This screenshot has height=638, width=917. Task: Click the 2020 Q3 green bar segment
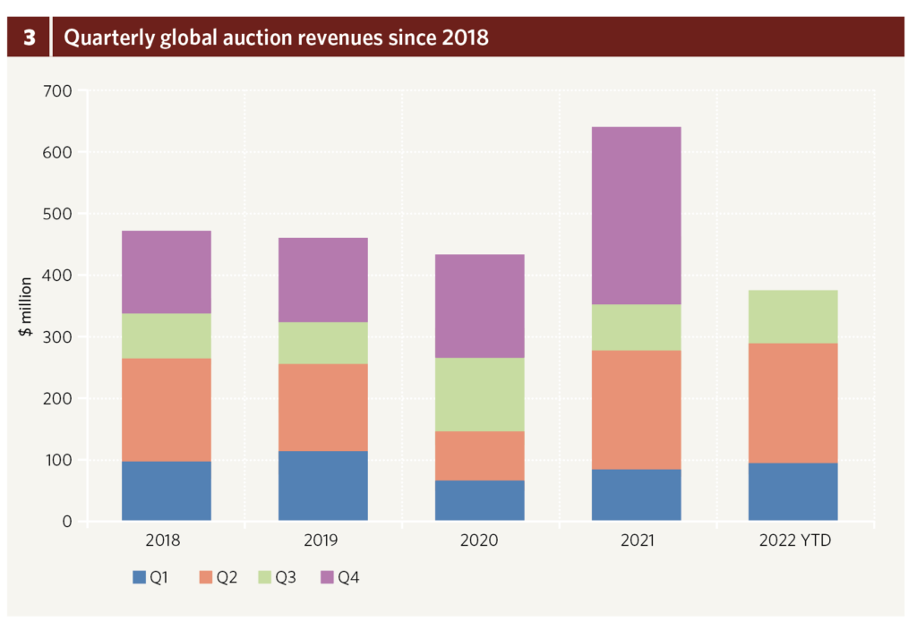[x=479, y=395]
